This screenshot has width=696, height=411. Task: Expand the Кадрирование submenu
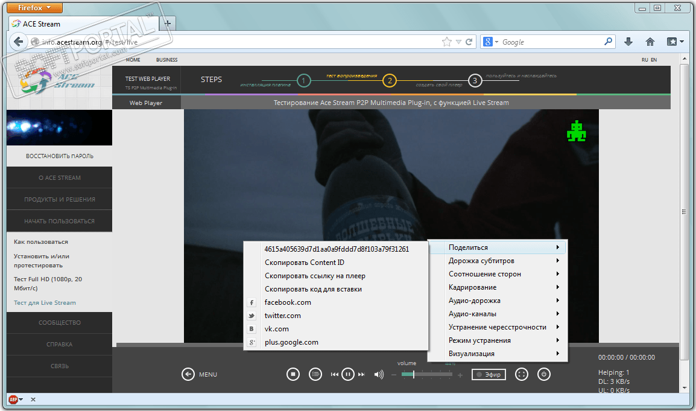tap(498, 287)
